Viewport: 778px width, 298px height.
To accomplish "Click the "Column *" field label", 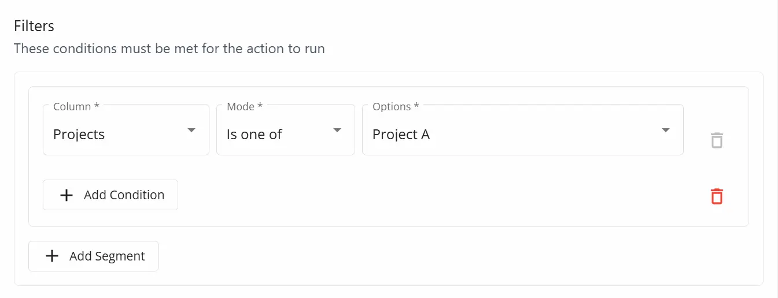I will point(76,107).
